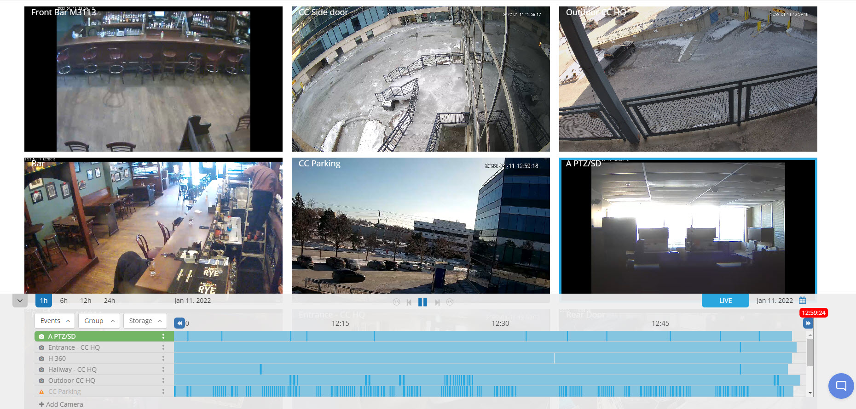The height and width of the screenshot is (409, 856).
Task: Click the Entrance - CC HQ timeline bar
Action: (485, 347)
